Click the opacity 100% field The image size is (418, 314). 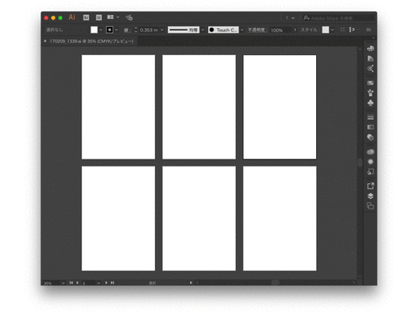pyautogui.click(x=280, y=30)
